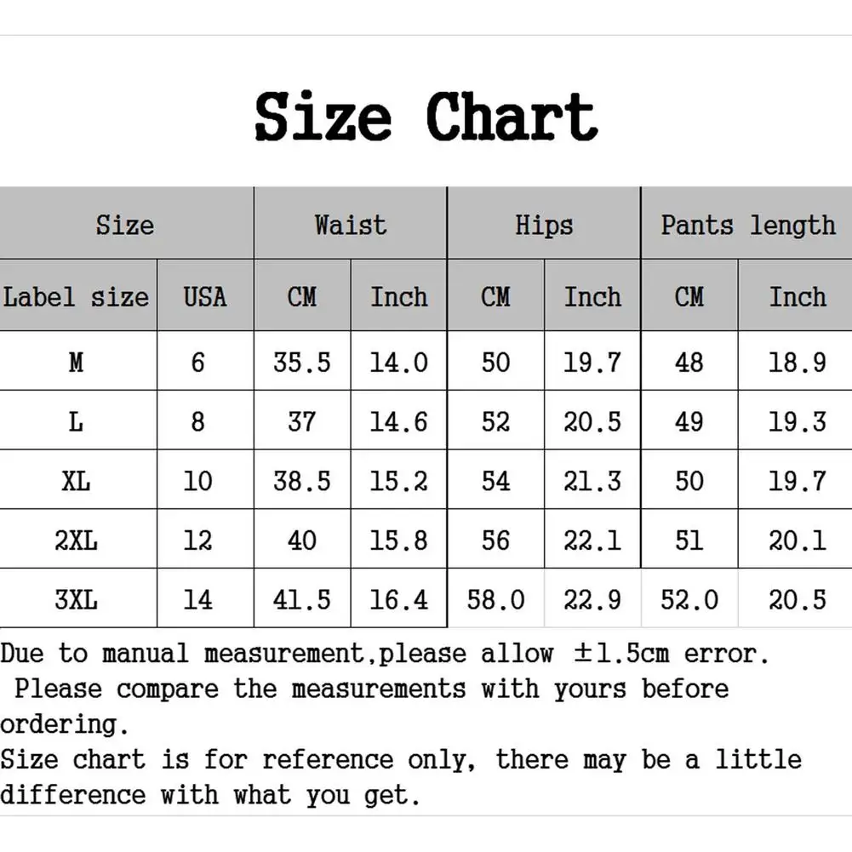This screenshot has height=852, width=852.
Task: Click the Size Chart title
Action: pyautogui.click(x=426, y=117)
